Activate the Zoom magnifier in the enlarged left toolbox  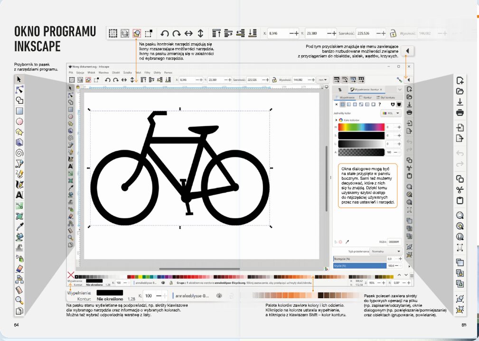pyautogui.click(x=19, y=300)
